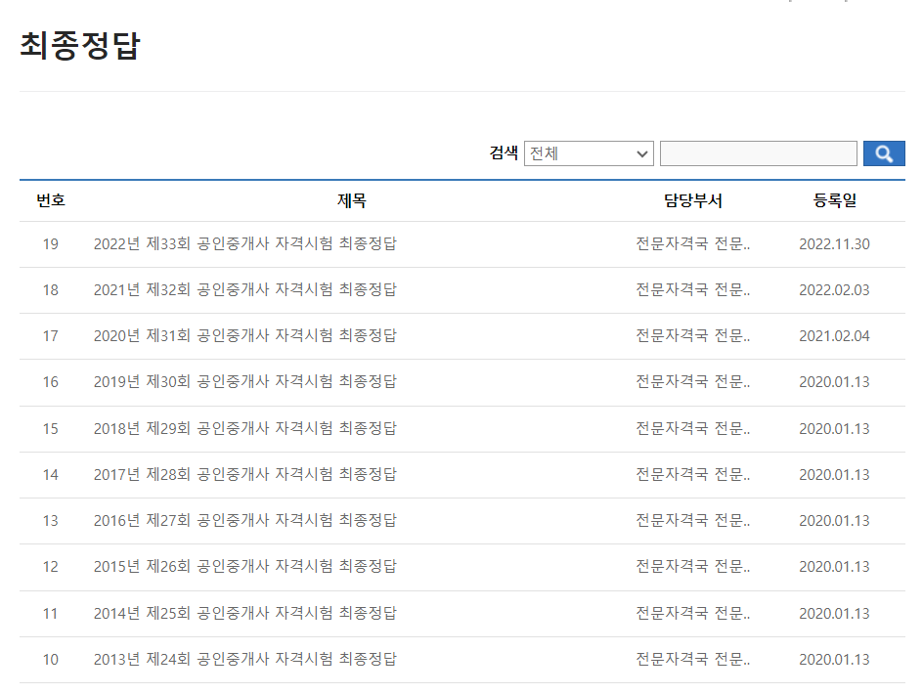Open the 전체 search category dropdown
This screenshot has height=694, width=923.
pos(589,153)
